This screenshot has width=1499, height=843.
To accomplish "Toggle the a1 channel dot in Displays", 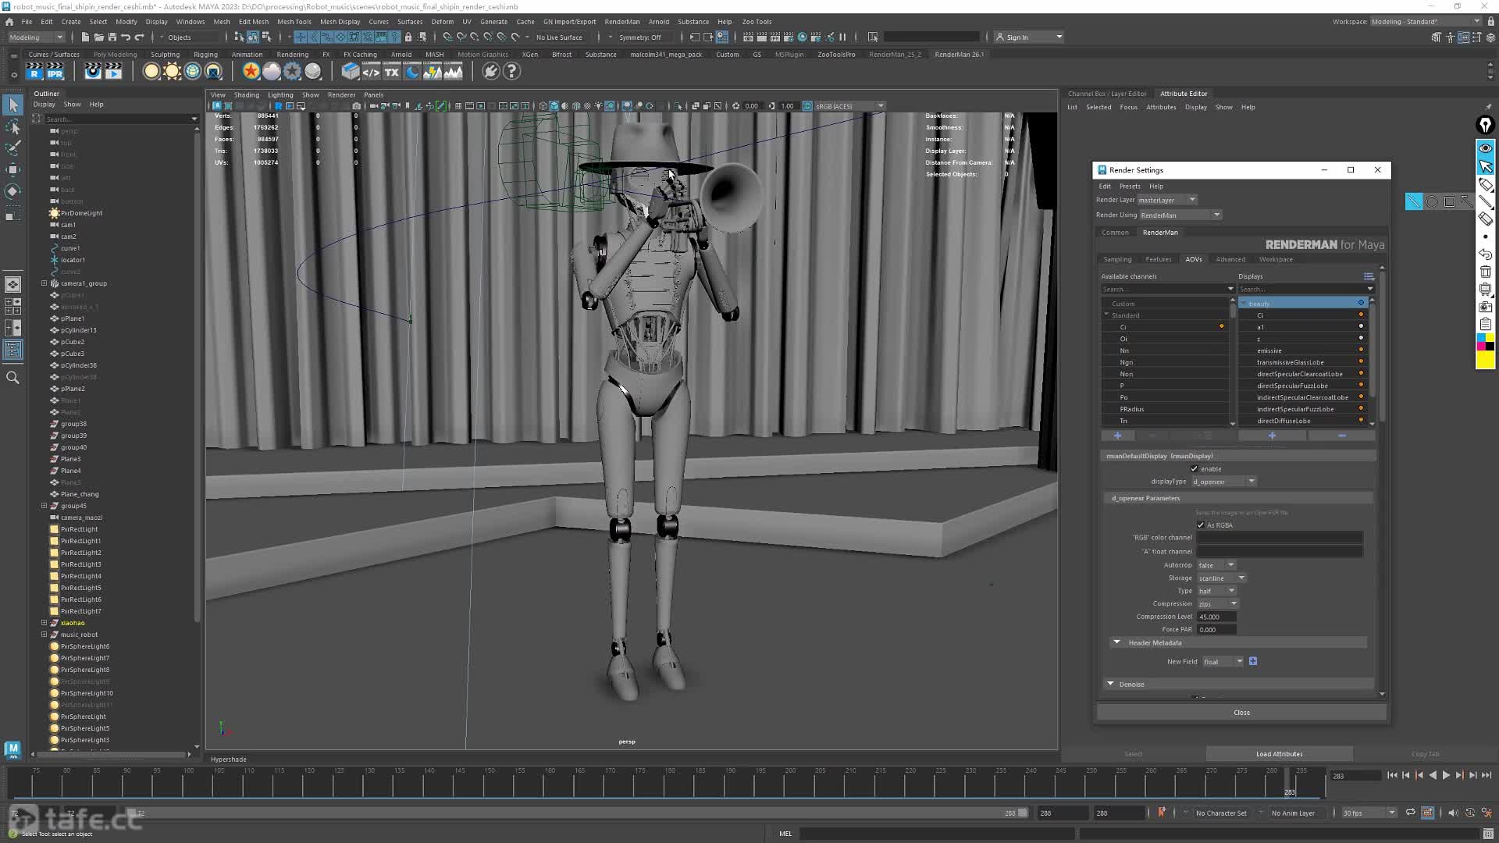I will tap(1361, 326).
